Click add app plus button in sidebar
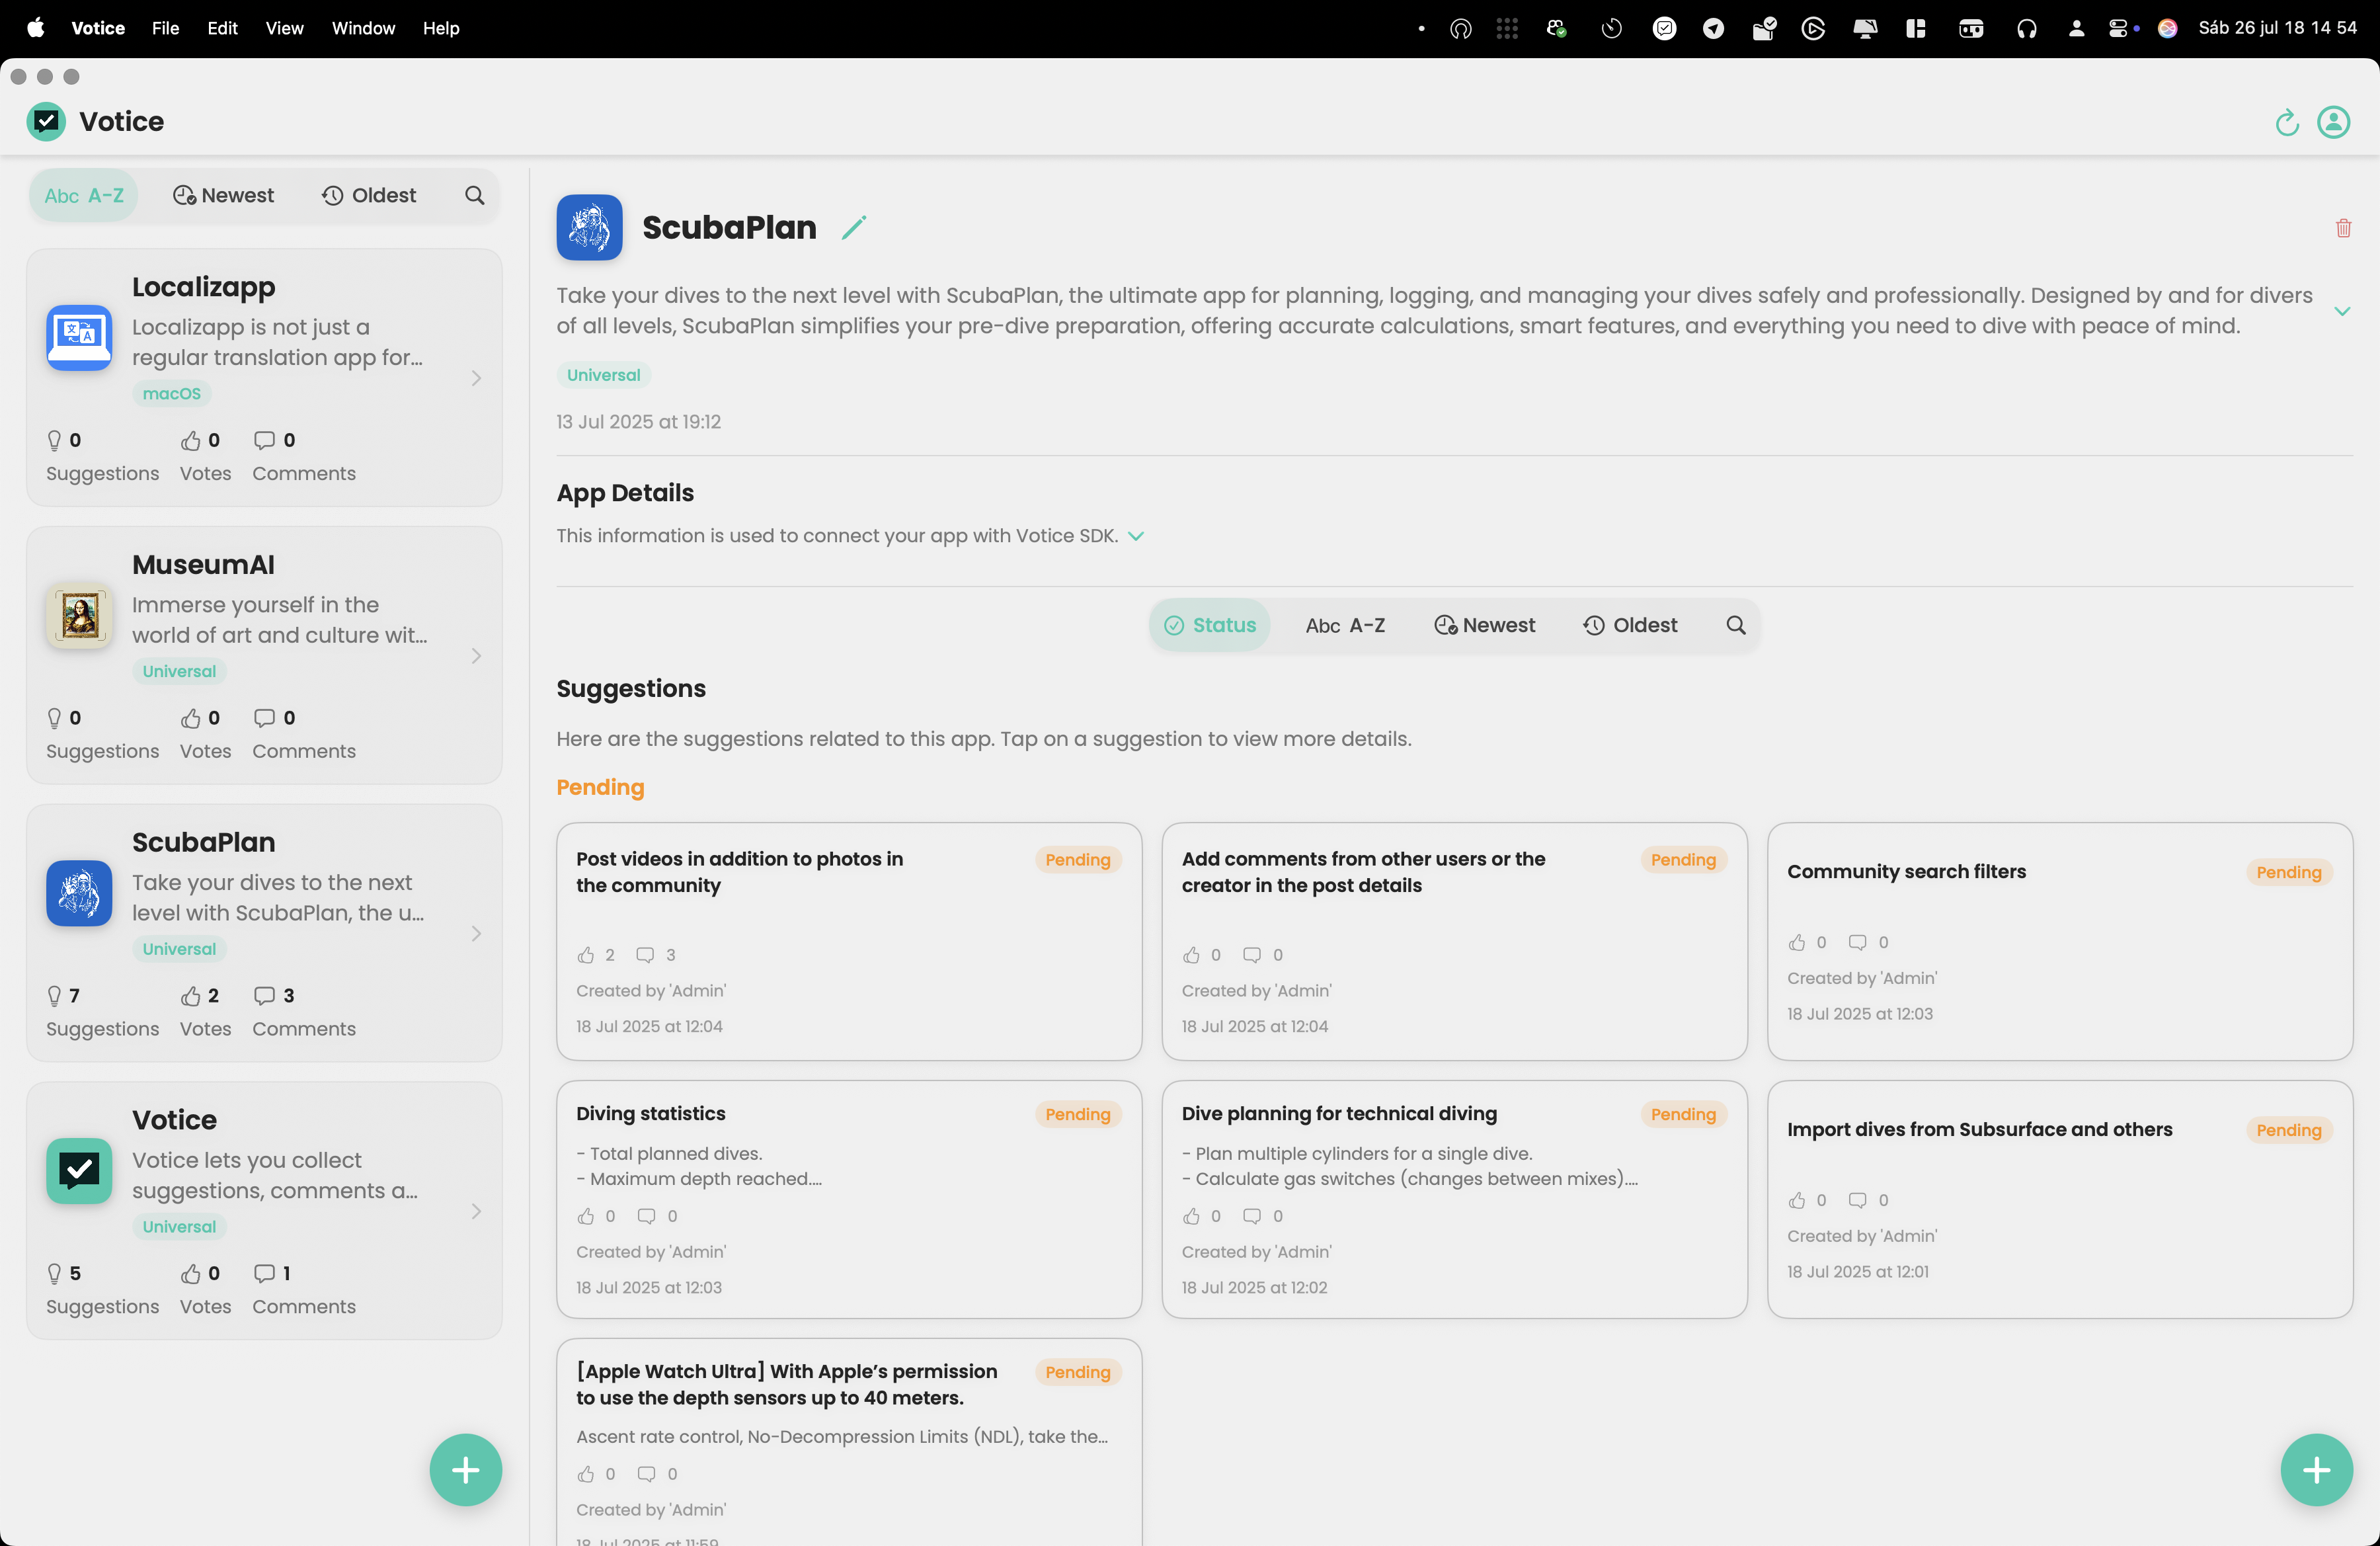The image size is (2380, 1546). (x=465, y=1469)
